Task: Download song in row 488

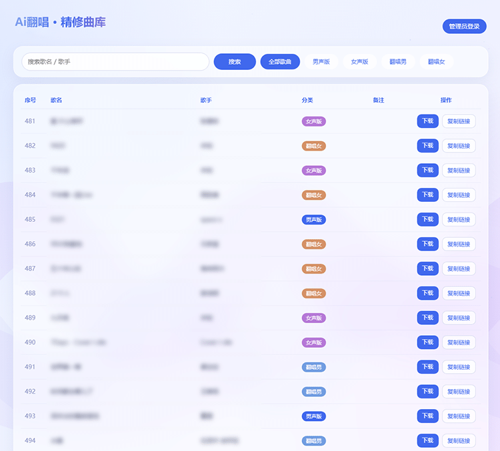Action: (x=427, y=293)
